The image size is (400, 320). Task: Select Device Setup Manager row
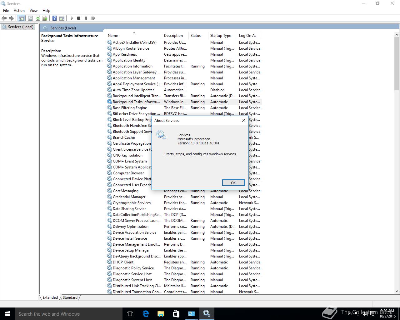(184, 250)
